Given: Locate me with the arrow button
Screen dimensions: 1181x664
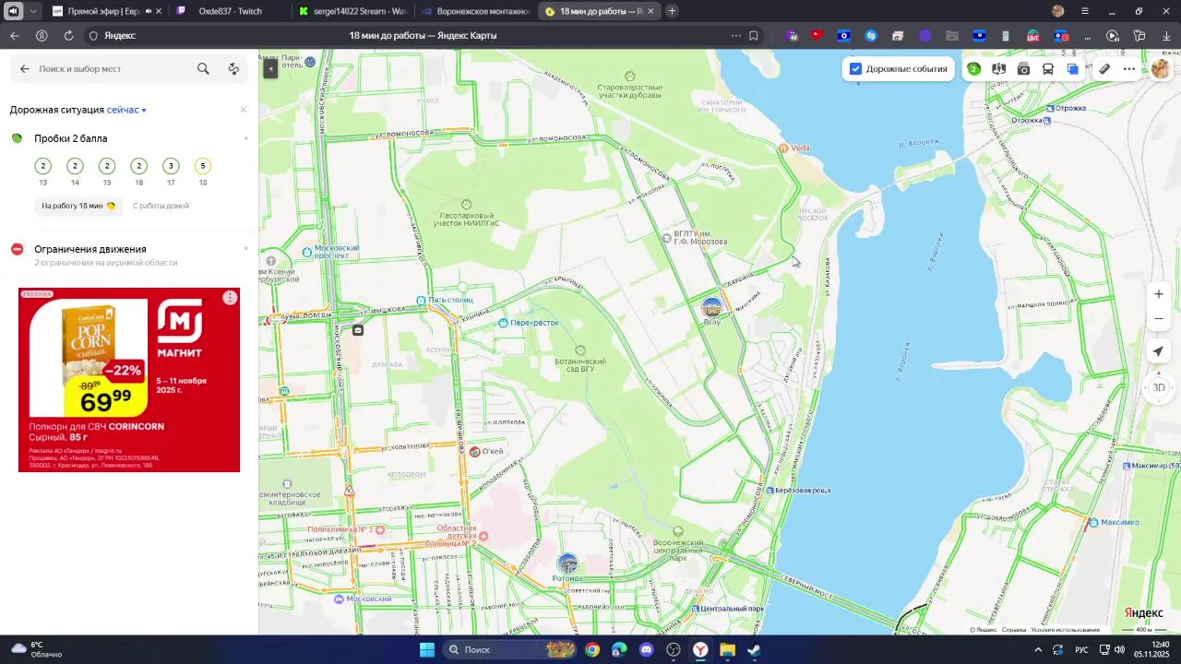Looking at the screenshot, I should pos(1159,351).
